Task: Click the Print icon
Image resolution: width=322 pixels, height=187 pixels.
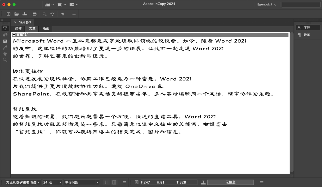Action: coord(34,14)
